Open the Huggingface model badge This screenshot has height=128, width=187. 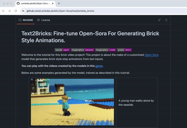[106, 50]
